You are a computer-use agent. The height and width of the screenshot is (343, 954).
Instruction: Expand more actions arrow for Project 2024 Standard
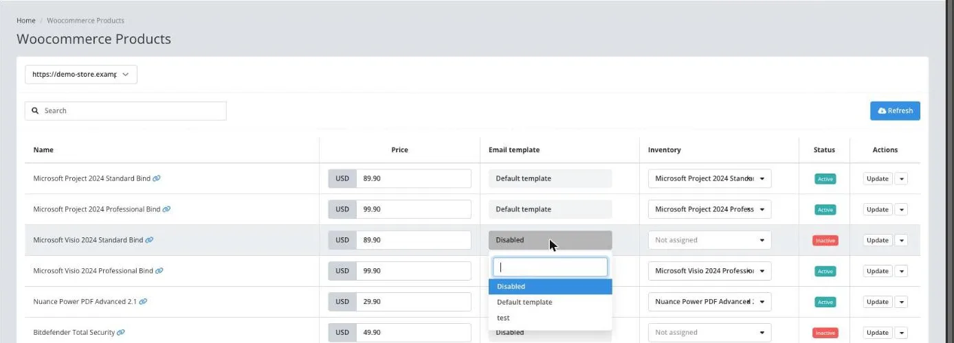click(902, 178)
